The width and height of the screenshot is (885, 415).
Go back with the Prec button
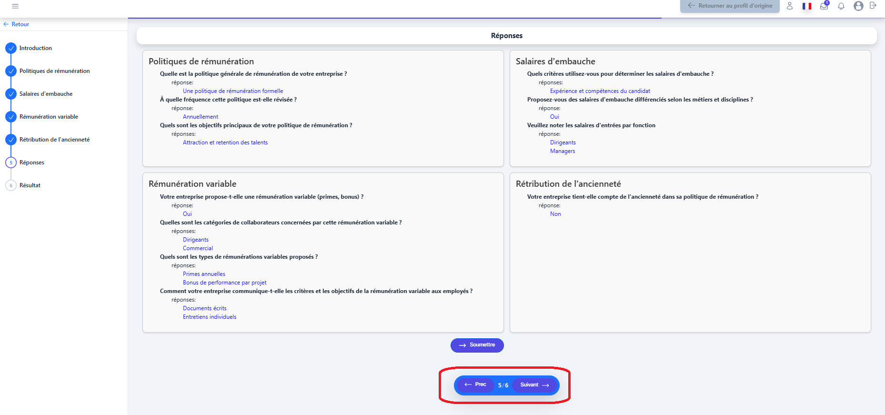(475, 385)
